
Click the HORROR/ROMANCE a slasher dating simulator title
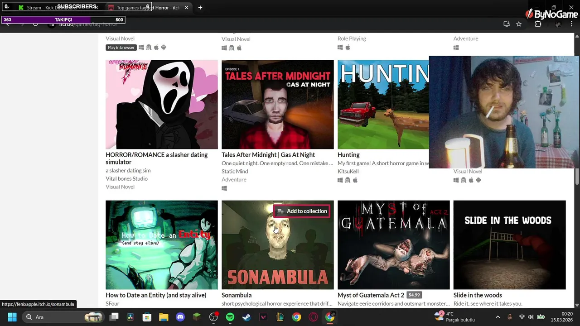[156, 158]
